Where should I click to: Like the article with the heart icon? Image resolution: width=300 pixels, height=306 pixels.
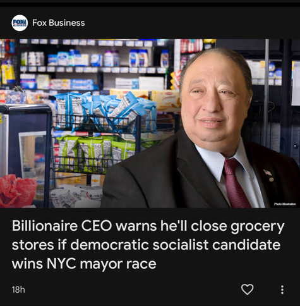tap(247, 290)
